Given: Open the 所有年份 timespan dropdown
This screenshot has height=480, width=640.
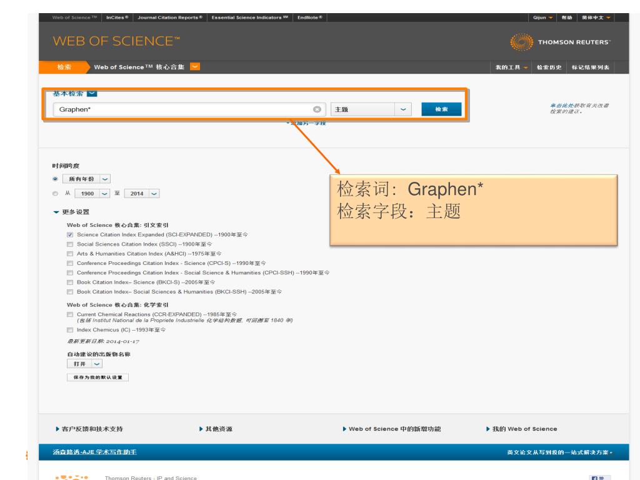Looking at the screenshot, I should 86,179.
